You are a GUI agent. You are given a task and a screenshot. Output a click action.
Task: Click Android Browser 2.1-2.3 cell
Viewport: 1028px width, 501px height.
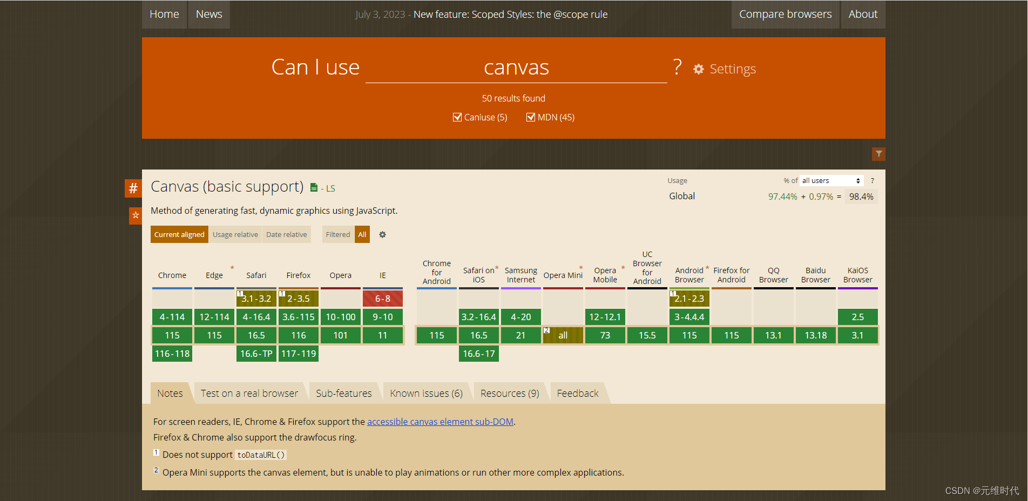coord(689,299)
